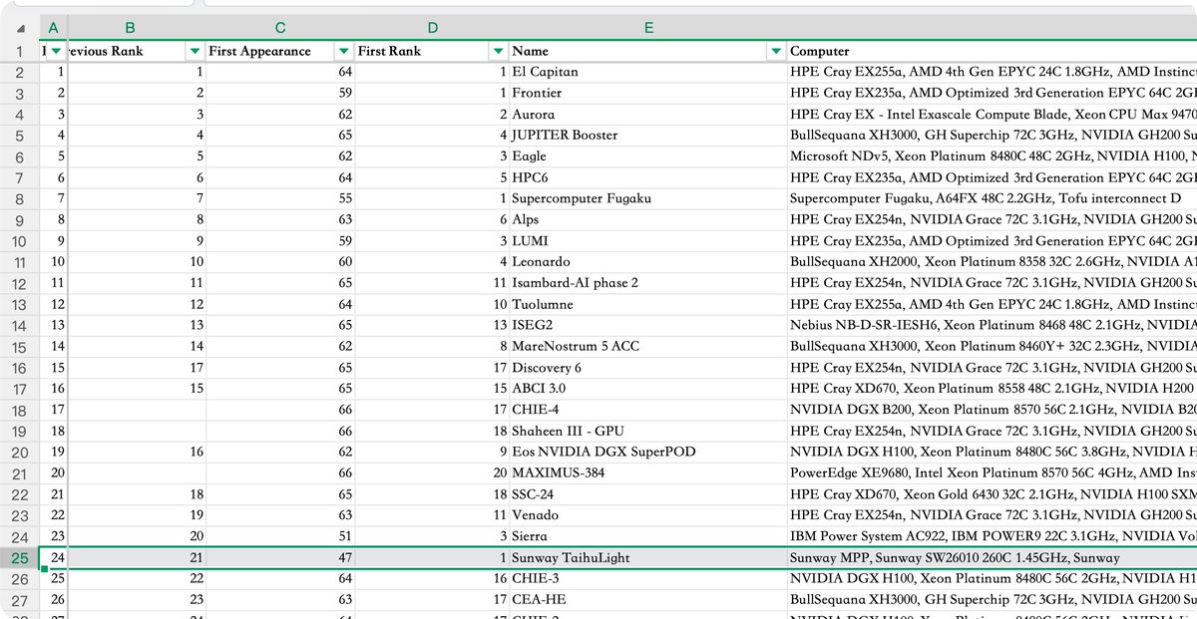The width and height of the screenshot is (1197, 619).
Task: Select the Discovery 6 name cell
Action: [648, 368]
